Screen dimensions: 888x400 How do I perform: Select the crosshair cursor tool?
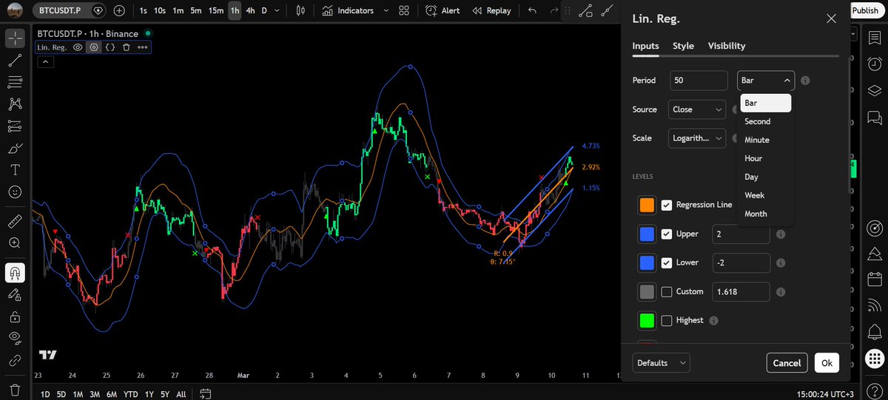point(15,39)
